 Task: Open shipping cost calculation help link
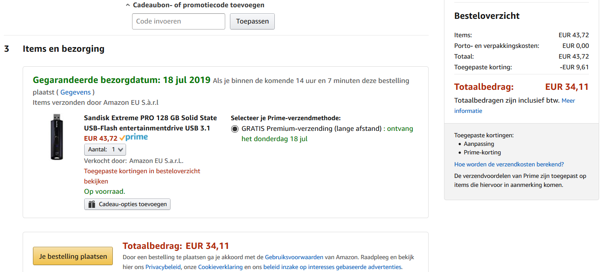point(509,164)
